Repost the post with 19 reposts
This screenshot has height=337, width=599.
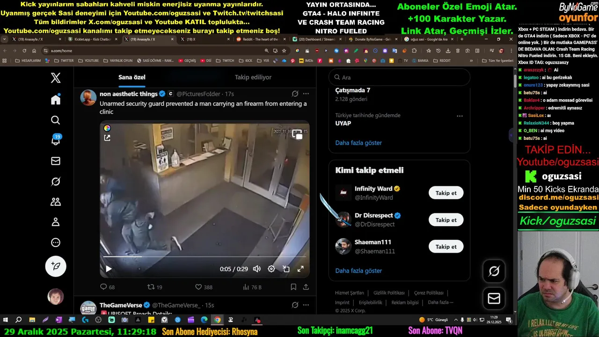pos(155,287)
